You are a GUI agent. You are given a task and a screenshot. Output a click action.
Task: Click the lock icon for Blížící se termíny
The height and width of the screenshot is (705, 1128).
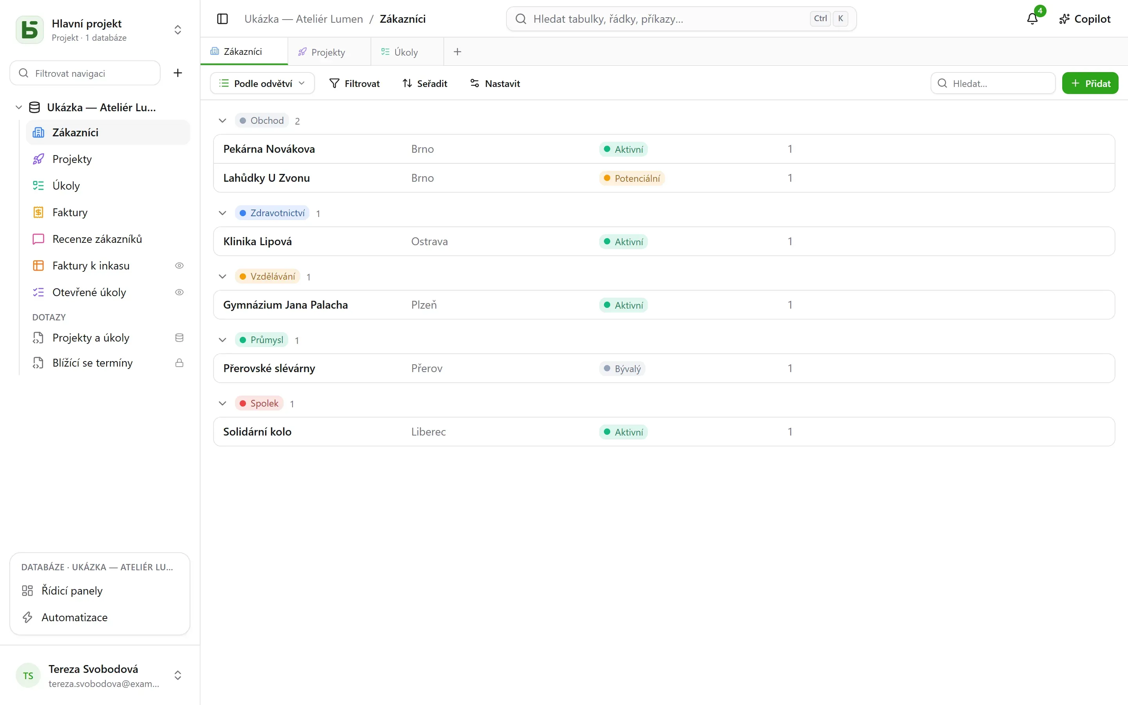(x=179, y=363)
